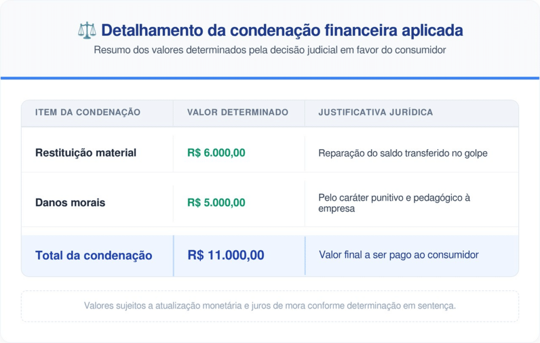Click the scales of justice icon

tap(87, 31)
